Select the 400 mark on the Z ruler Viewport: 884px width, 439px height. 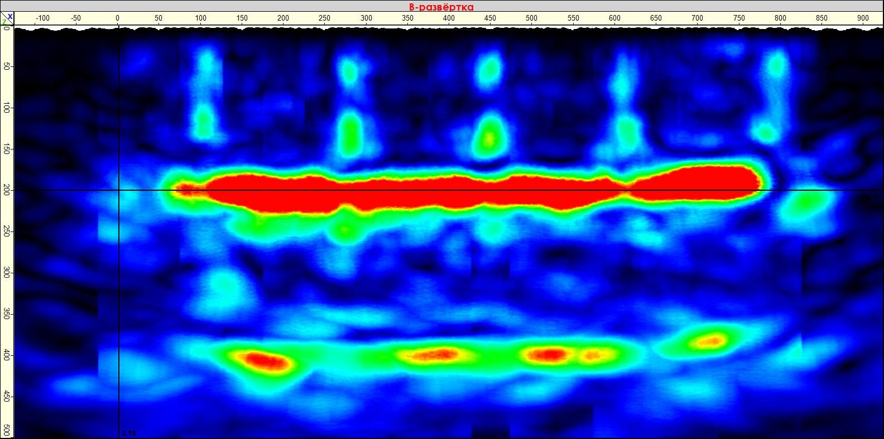[x=6, y=355]
